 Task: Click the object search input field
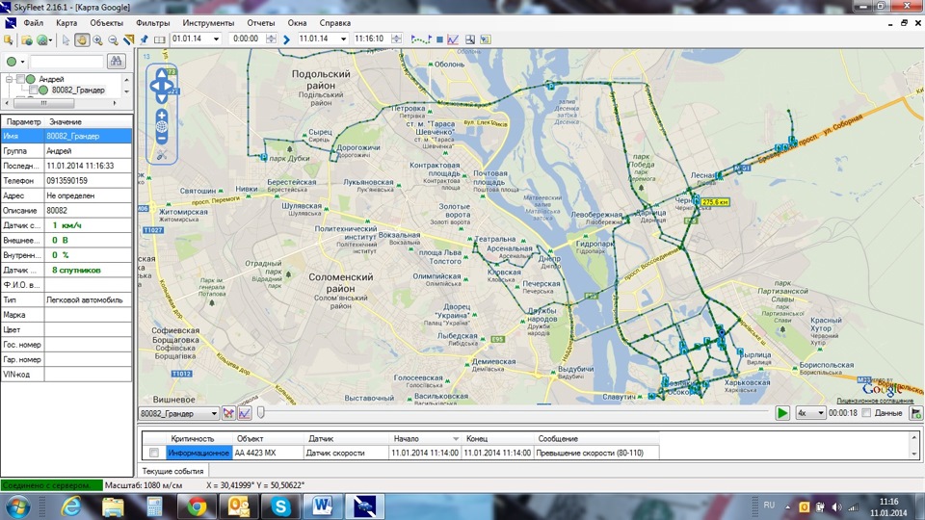pyautogui.click(x=66, y=62)
